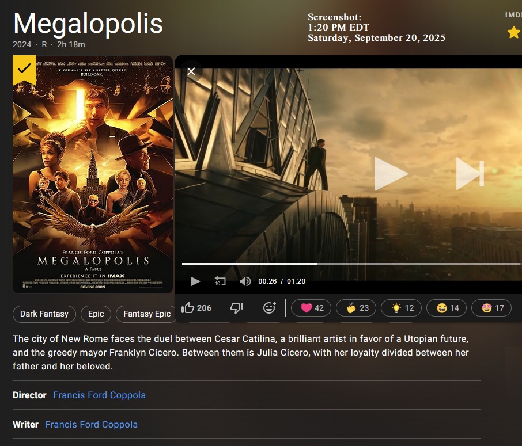Open Francis Ford Coppola writer link

pyautogui.click(x=91, y=425)
